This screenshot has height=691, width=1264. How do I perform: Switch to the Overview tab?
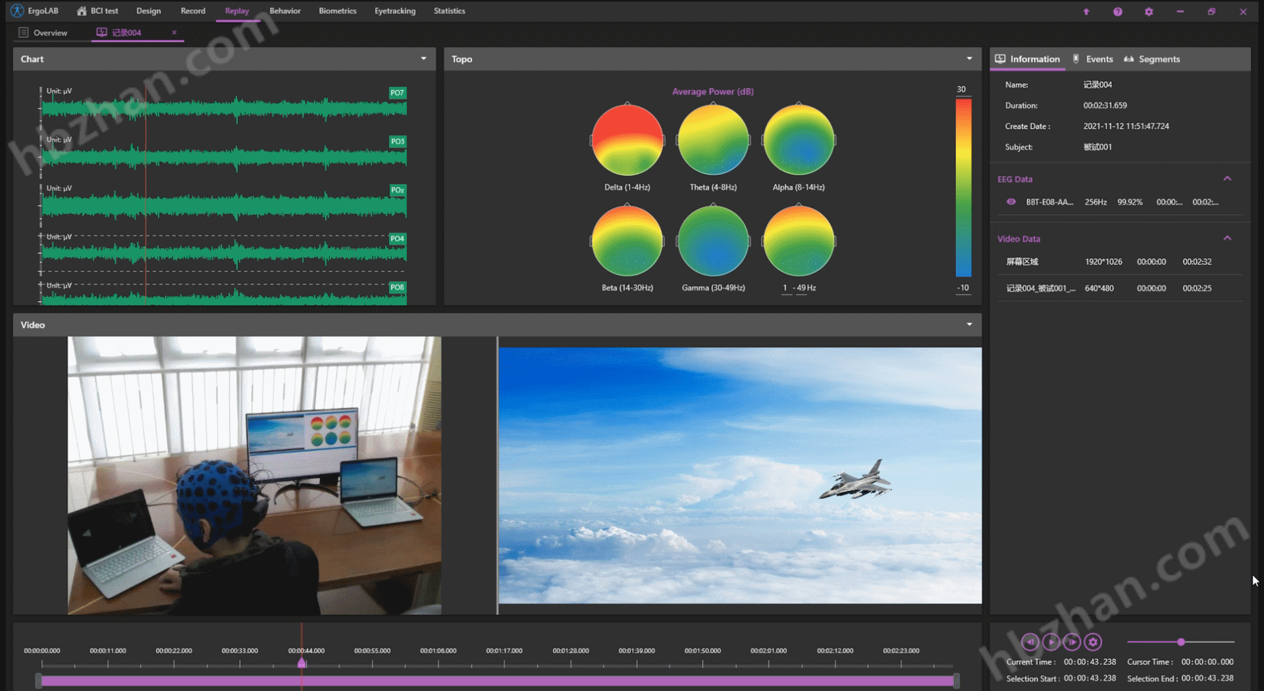tap(49, 33)
